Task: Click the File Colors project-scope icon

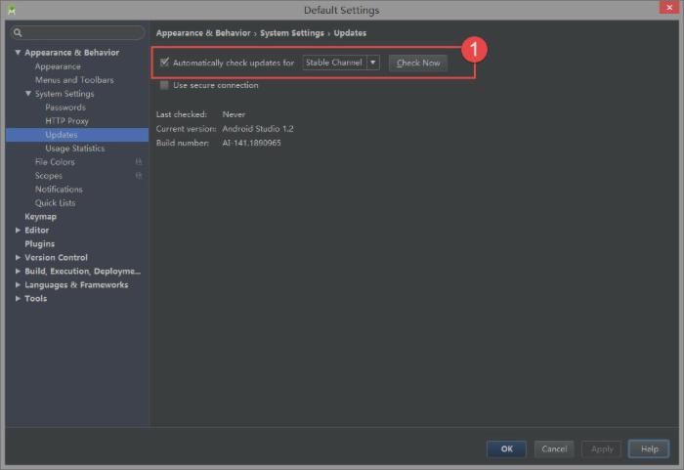Action: click(139, 162)
